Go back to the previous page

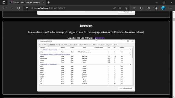point(4,8)
